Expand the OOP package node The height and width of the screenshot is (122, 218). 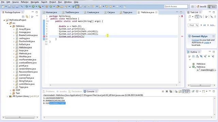tap(11, 90)
